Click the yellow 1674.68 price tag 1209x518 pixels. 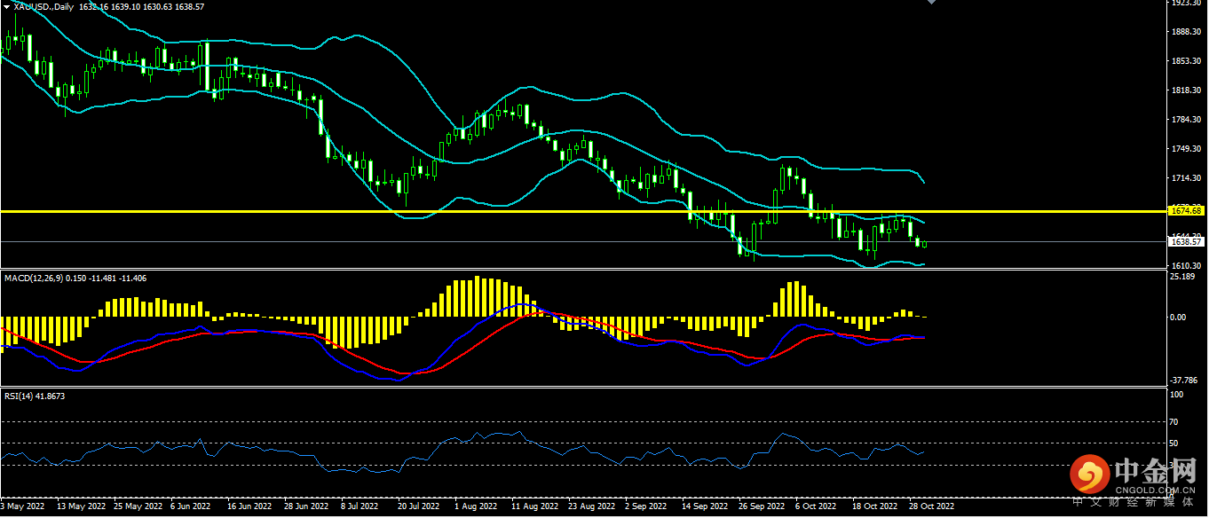pos(1187,211)
